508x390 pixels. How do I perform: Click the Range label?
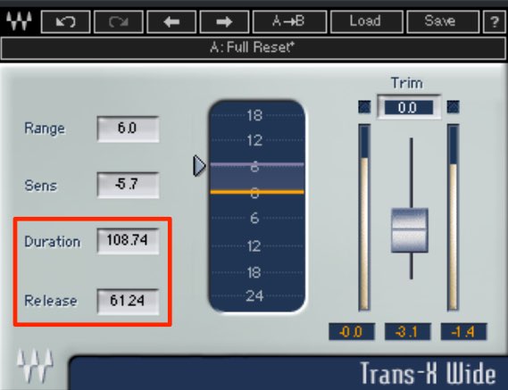45,129
